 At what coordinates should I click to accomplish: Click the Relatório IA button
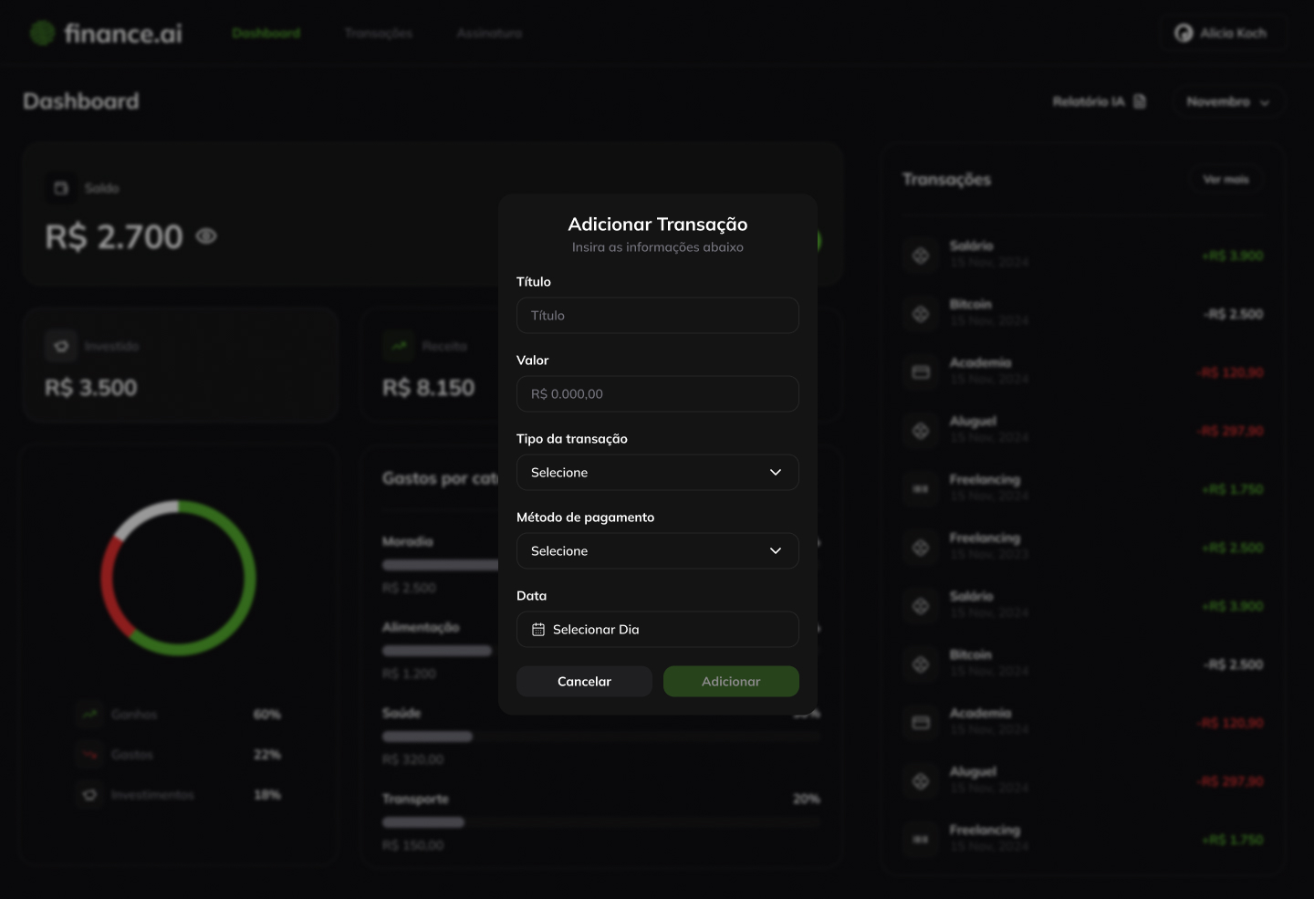pyautogui.click(x=1099, y=101)
